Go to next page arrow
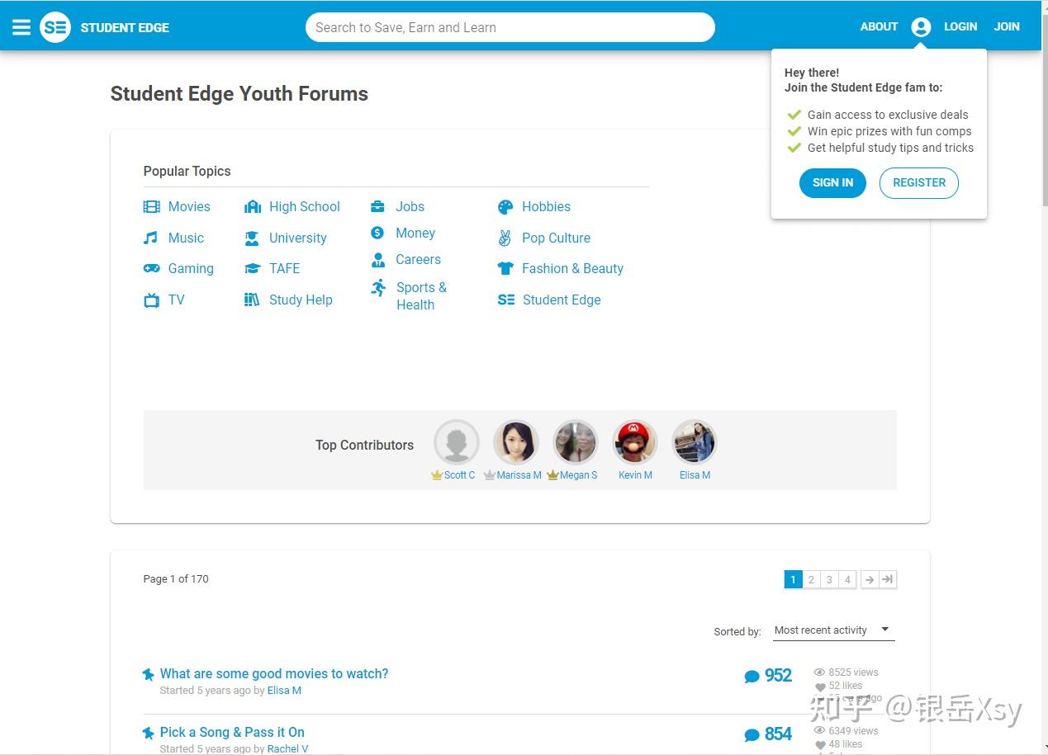This screenshot has width=1048, height=755. click(870, 580)
